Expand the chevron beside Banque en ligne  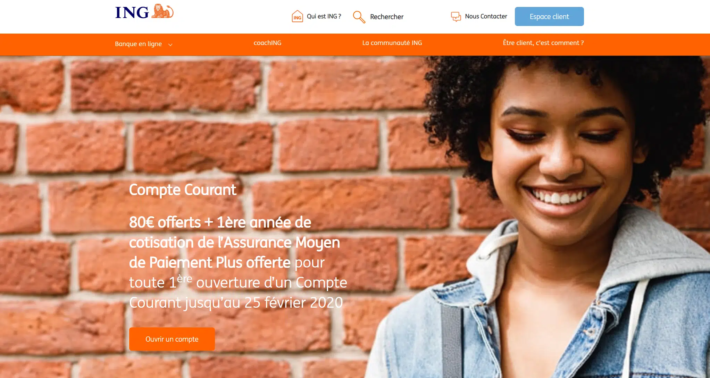pos(170,45)
